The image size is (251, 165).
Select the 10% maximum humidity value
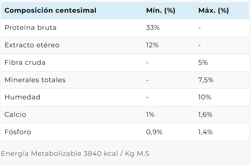click(205, 97)
